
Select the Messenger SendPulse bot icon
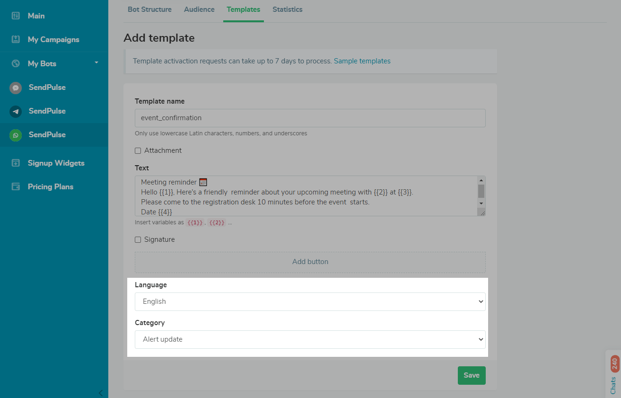point(16,88)
